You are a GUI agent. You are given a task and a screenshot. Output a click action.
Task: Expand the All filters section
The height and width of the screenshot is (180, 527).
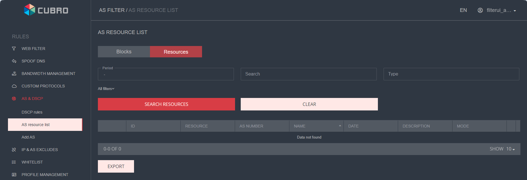point(106,89)
